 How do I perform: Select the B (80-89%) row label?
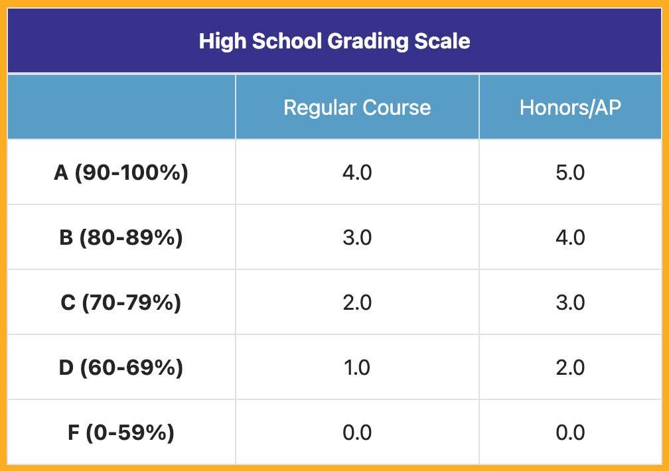[121, 237]
